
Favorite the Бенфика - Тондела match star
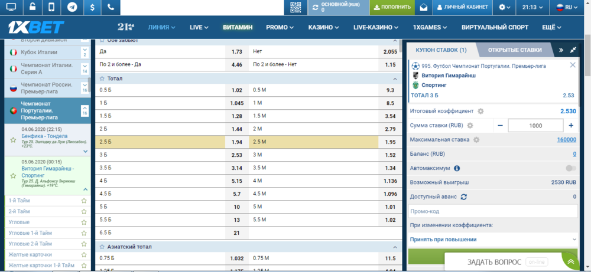pos(13,140)
